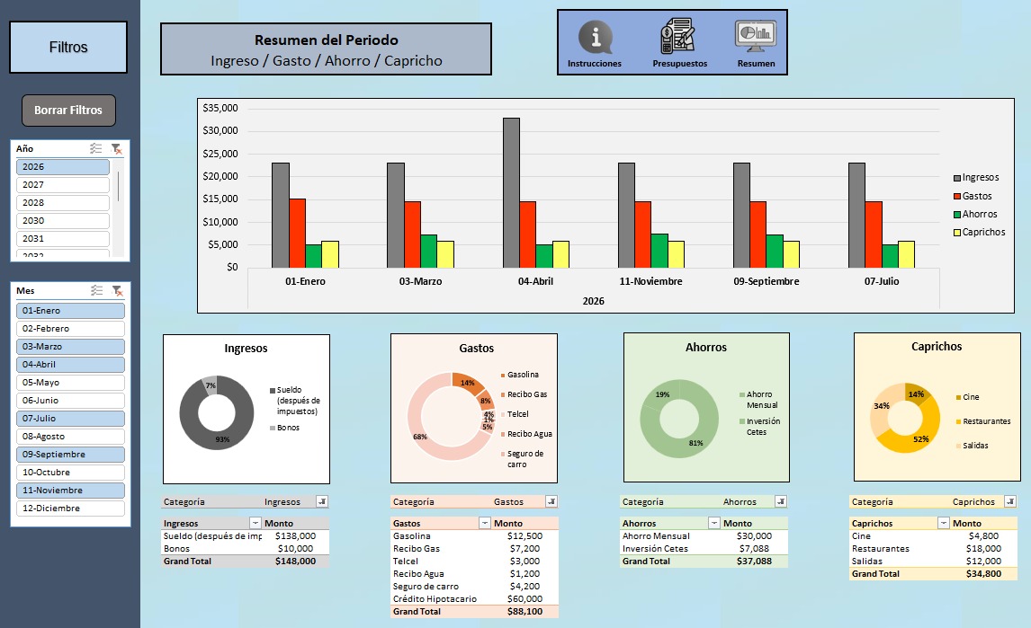Clear the Año slicer filter
This screenshot has height=628, width=1031.
pos(117,149)
